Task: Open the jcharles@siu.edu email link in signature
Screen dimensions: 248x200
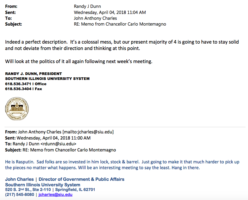Action: [55, 194]
